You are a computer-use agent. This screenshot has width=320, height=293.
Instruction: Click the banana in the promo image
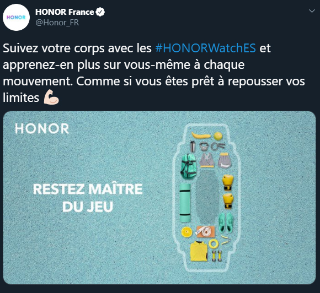(201, 135)
